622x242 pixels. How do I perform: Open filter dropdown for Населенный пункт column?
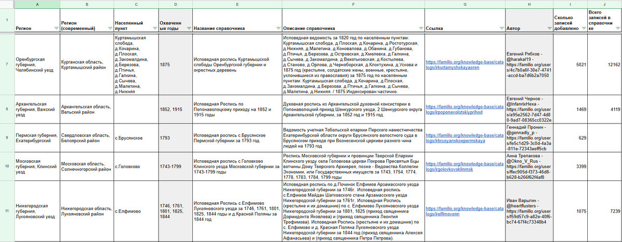click(x=154, y=28)
